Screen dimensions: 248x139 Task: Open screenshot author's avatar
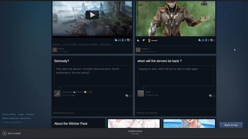[138, 50]
